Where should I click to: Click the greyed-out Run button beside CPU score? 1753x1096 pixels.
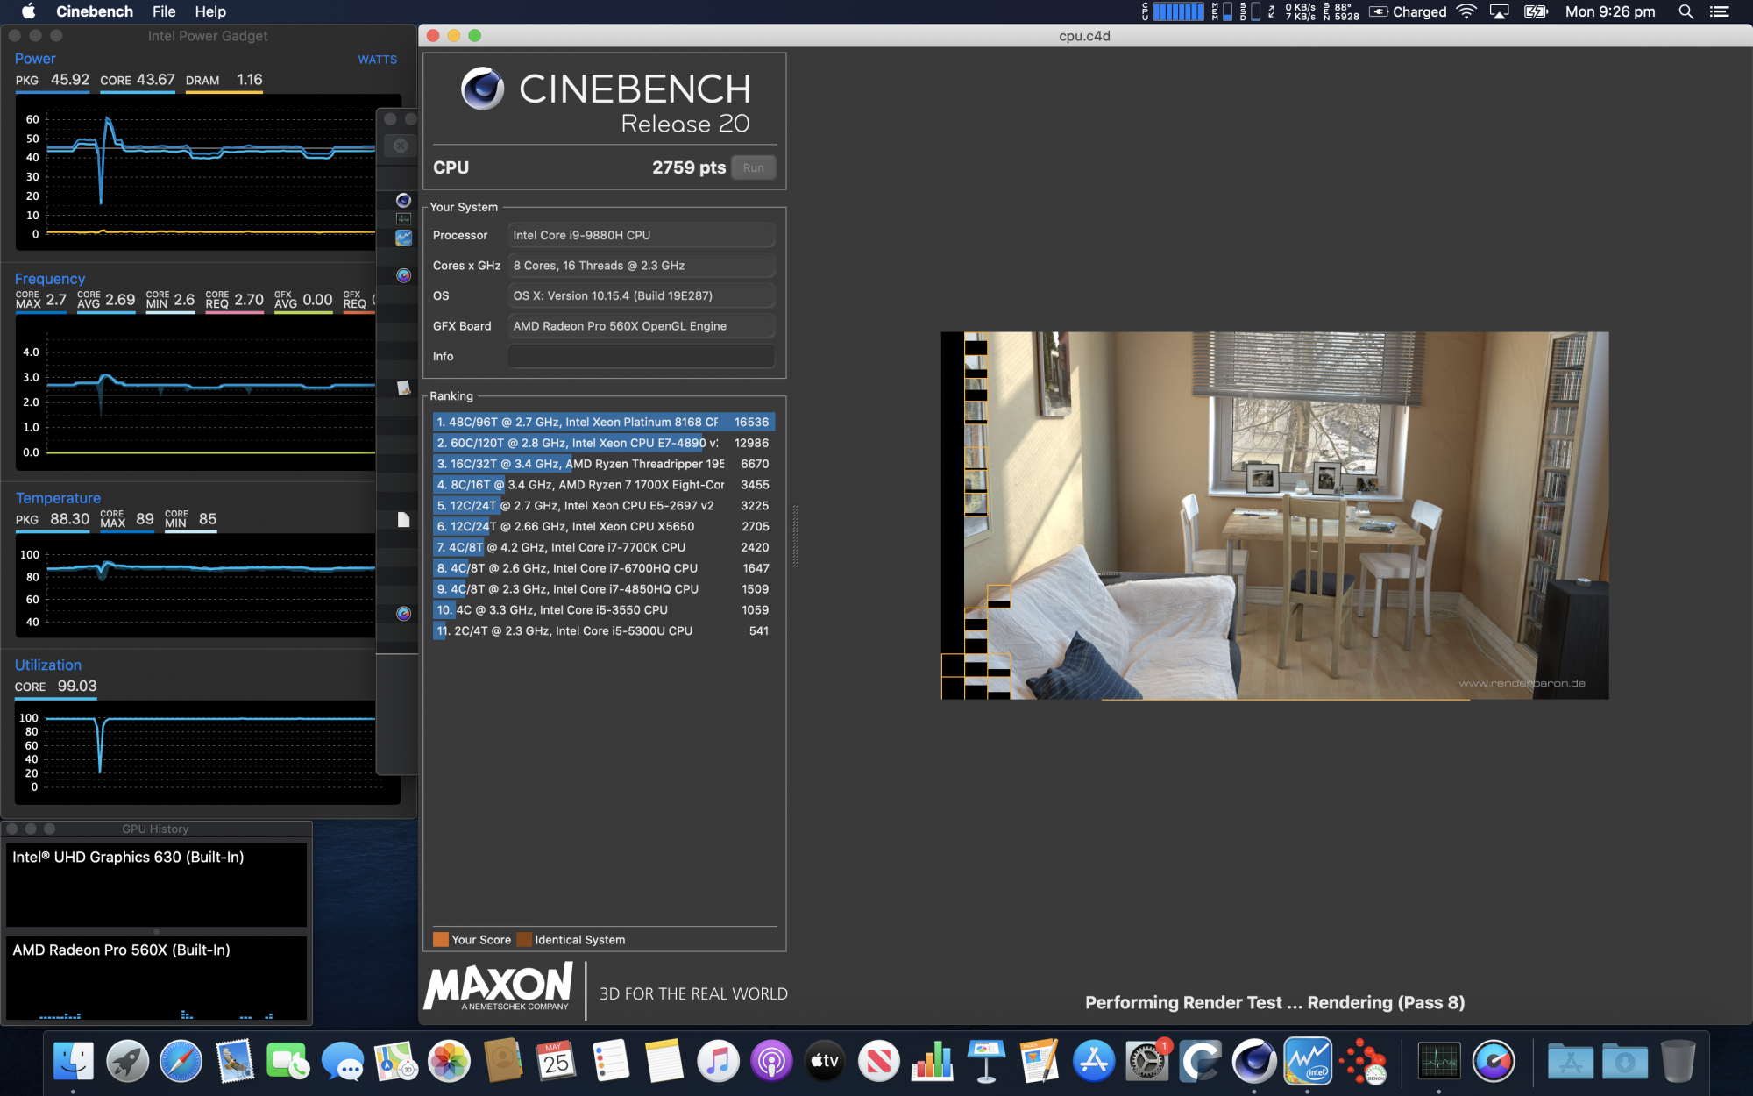coord(753,167)
